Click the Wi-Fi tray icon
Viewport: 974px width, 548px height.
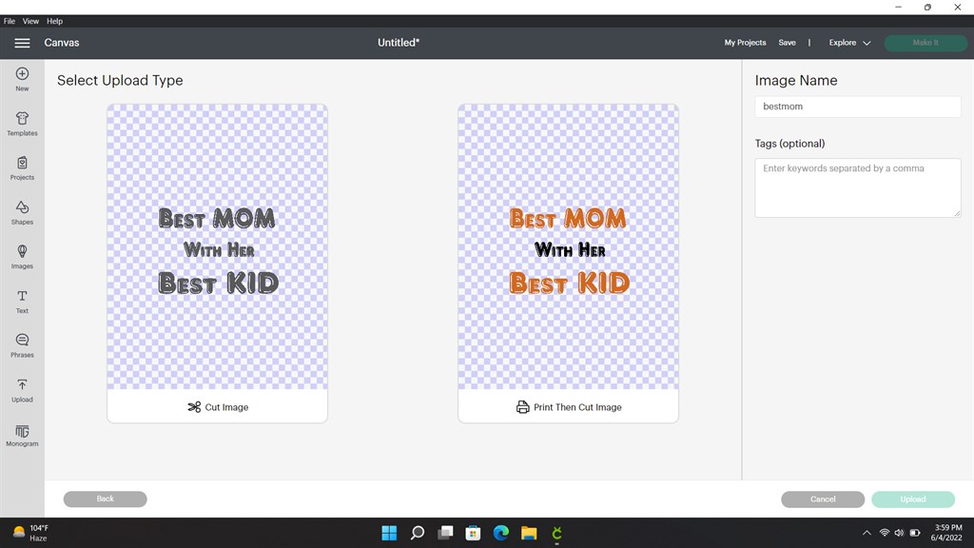[x=884, y=533]
